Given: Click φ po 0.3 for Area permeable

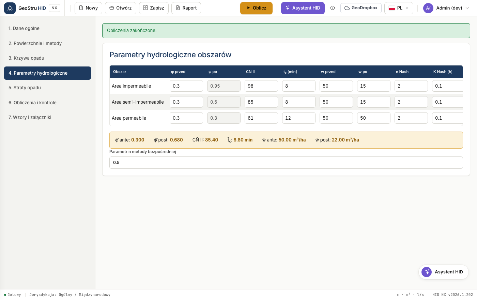Looking at the screenshot, I should click(x=224, y=118).
